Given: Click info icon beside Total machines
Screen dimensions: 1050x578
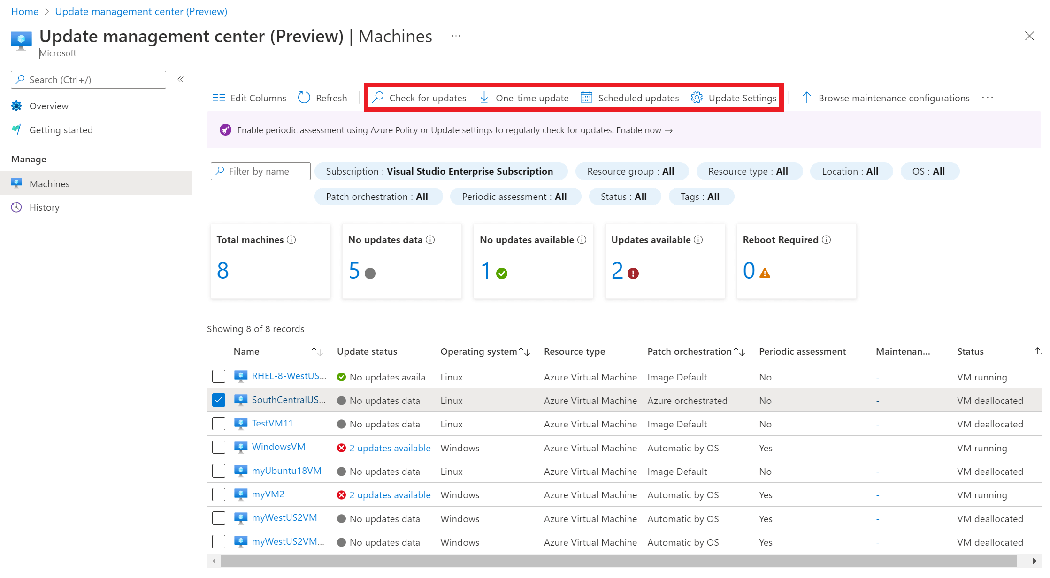Looking at the screenshot, I should click(x=291, y=240).
